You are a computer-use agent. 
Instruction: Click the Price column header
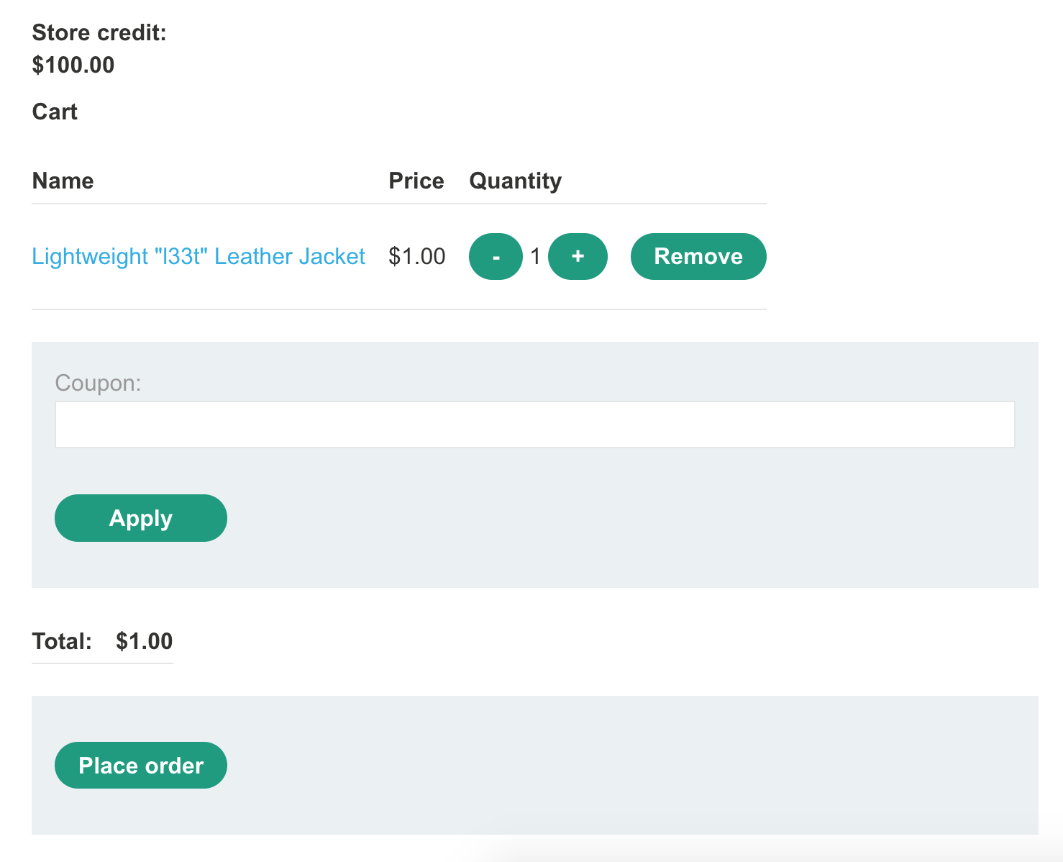[x=416, y=181]
